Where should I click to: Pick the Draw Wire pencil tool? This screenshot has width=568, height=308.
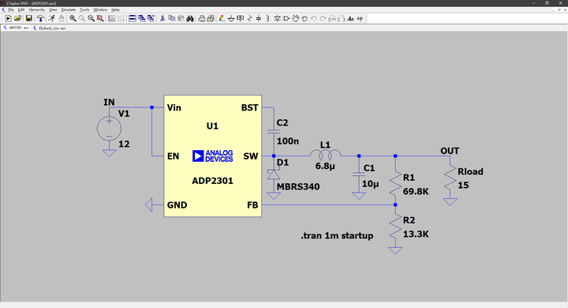(222, 18)
